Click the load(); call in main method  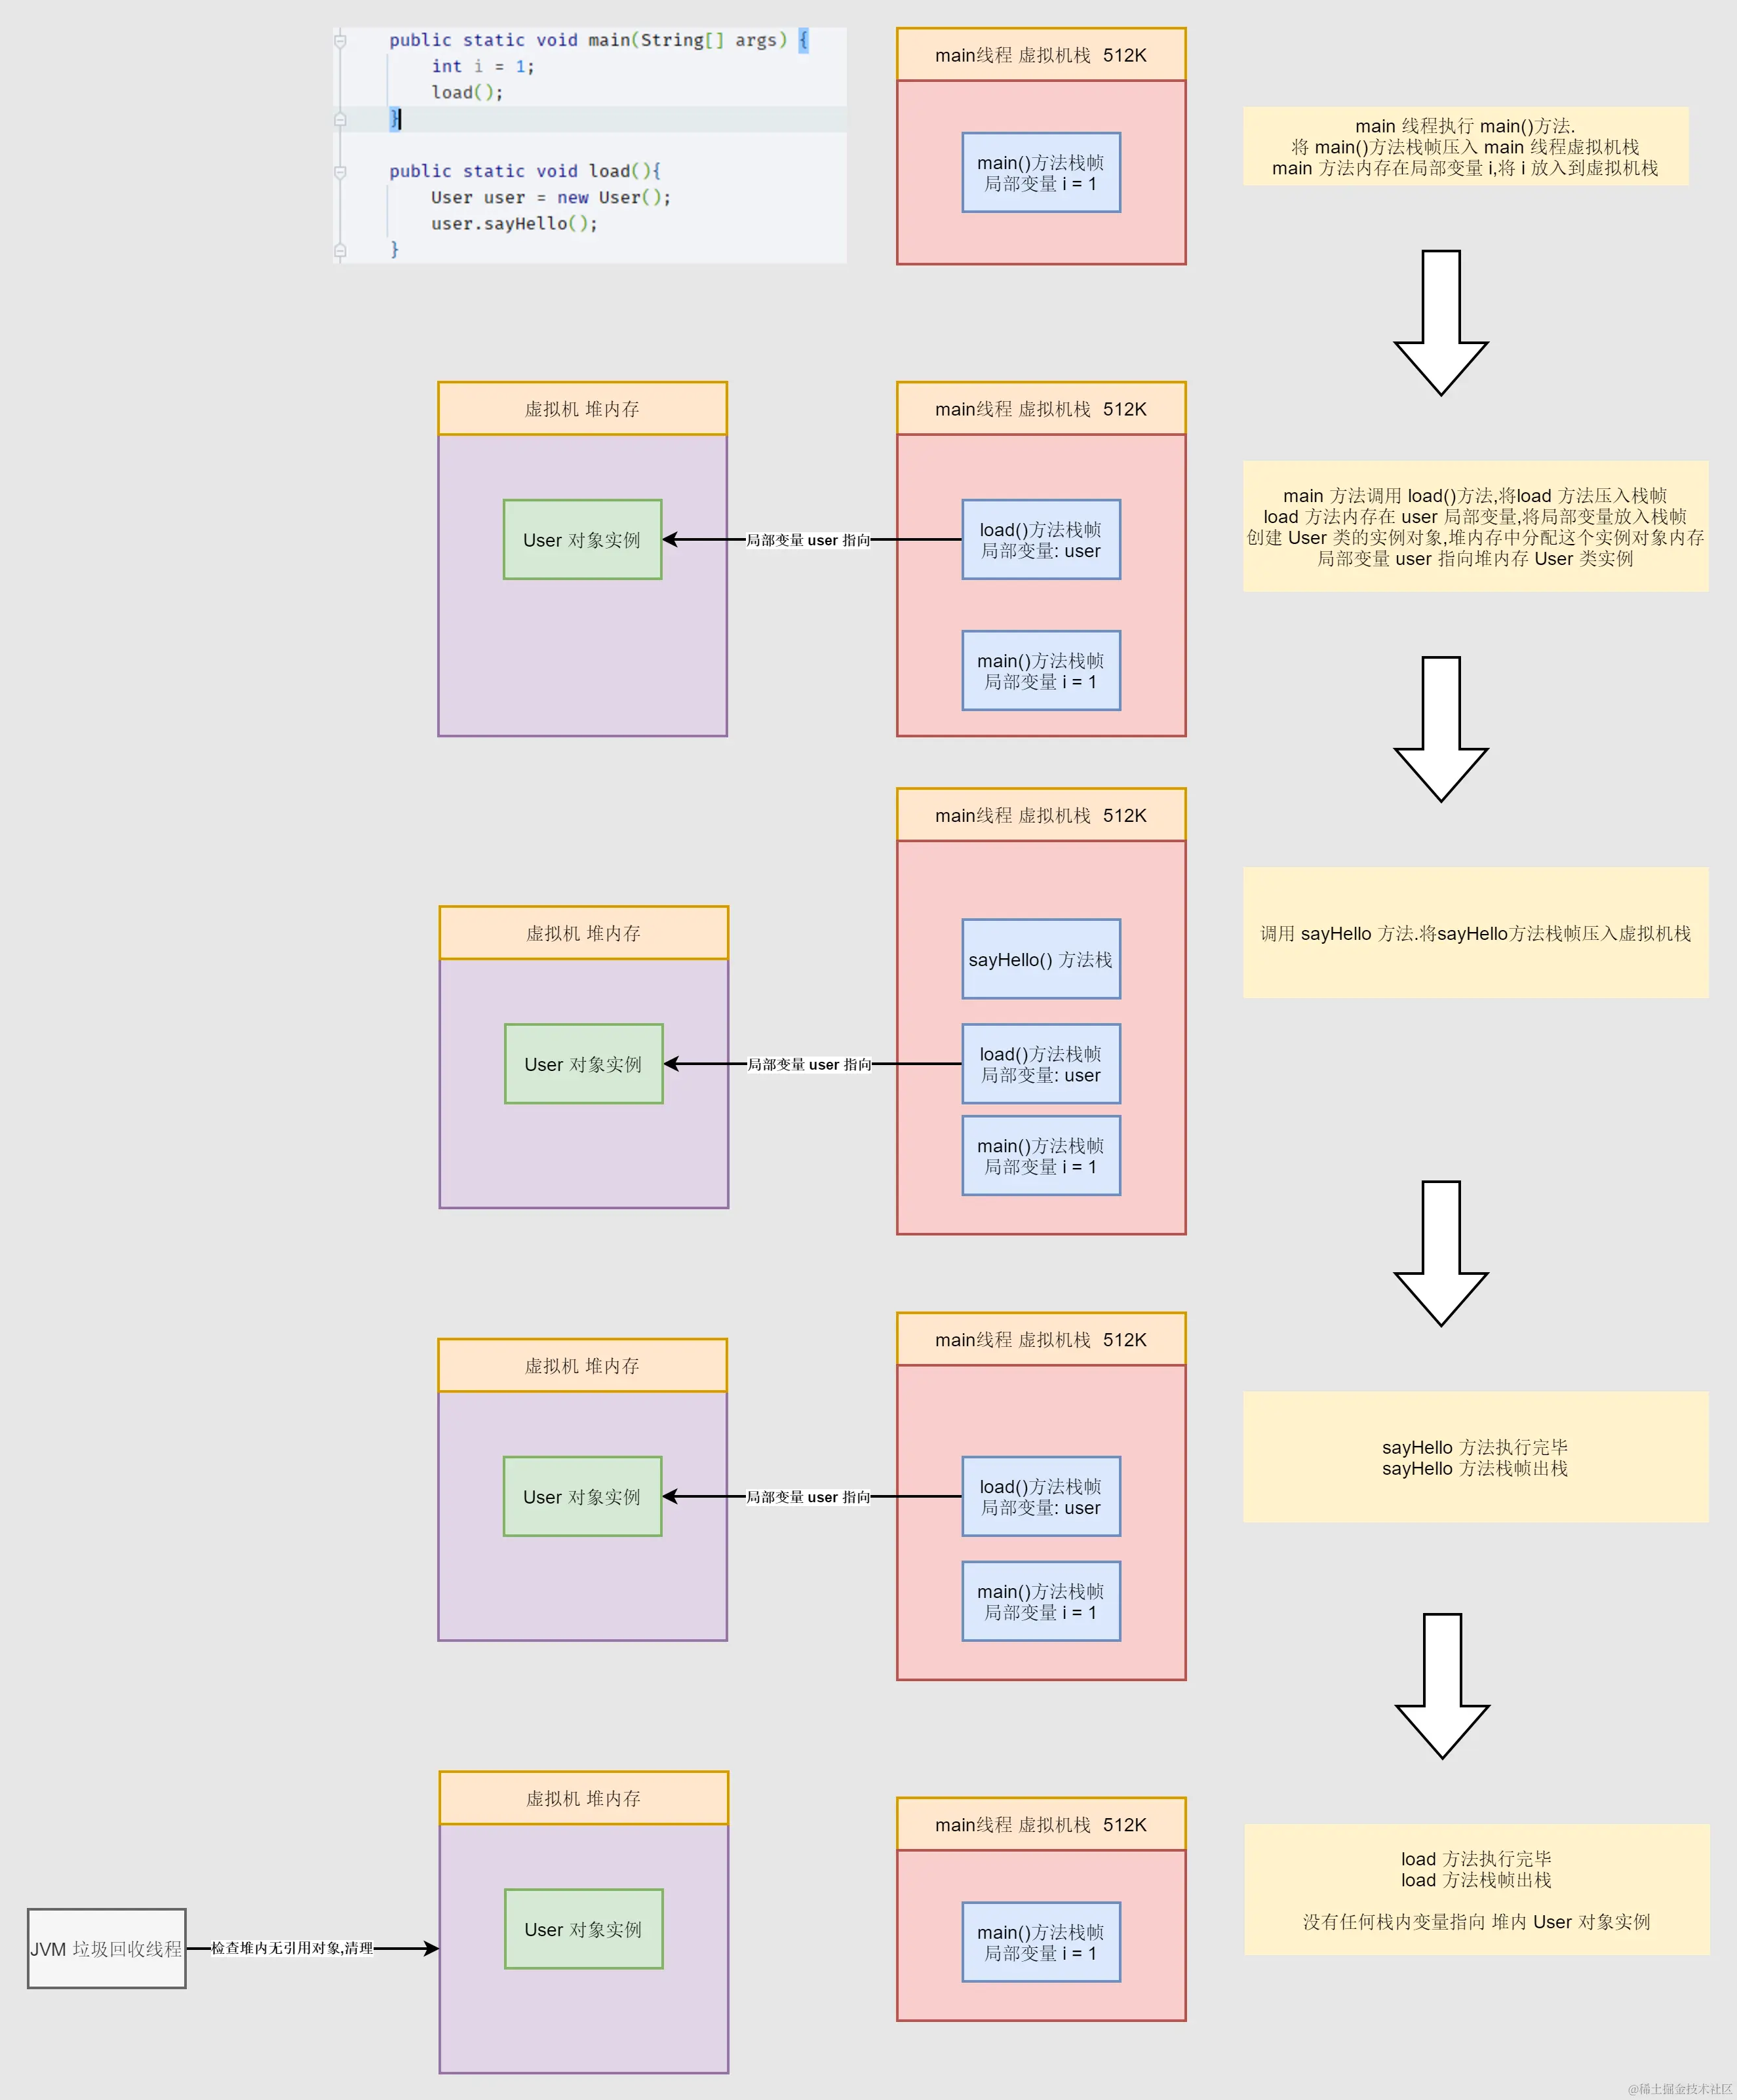(467, 92)
